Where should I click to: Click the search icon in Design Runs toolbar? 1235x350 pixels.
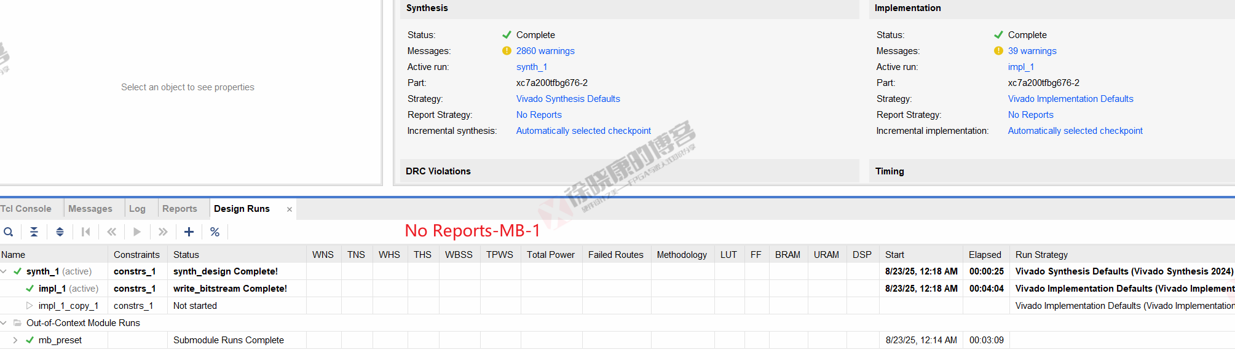click(x=9, y=231)
